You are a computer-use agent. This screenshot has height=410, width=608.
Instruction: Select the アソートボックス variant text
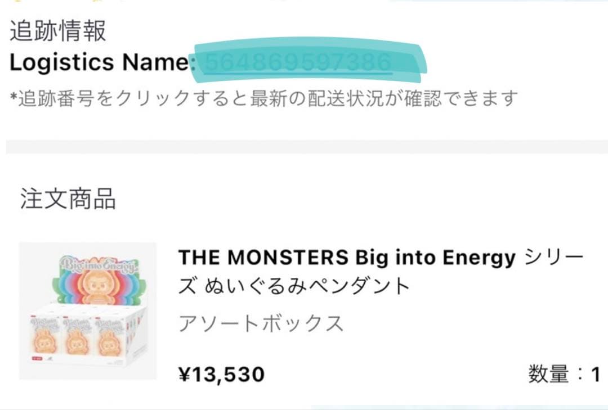(261, 323)
